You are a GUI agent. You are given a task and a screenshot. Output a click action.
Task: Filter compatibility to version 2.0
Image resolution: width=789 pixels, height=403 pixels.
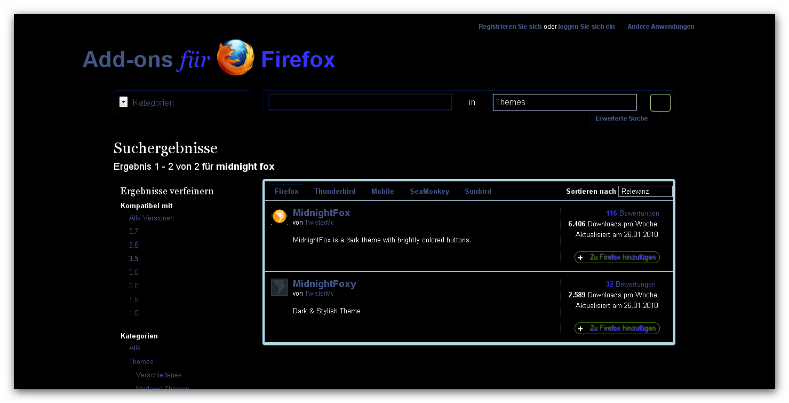pyautogui.click(x=133, y=286)
